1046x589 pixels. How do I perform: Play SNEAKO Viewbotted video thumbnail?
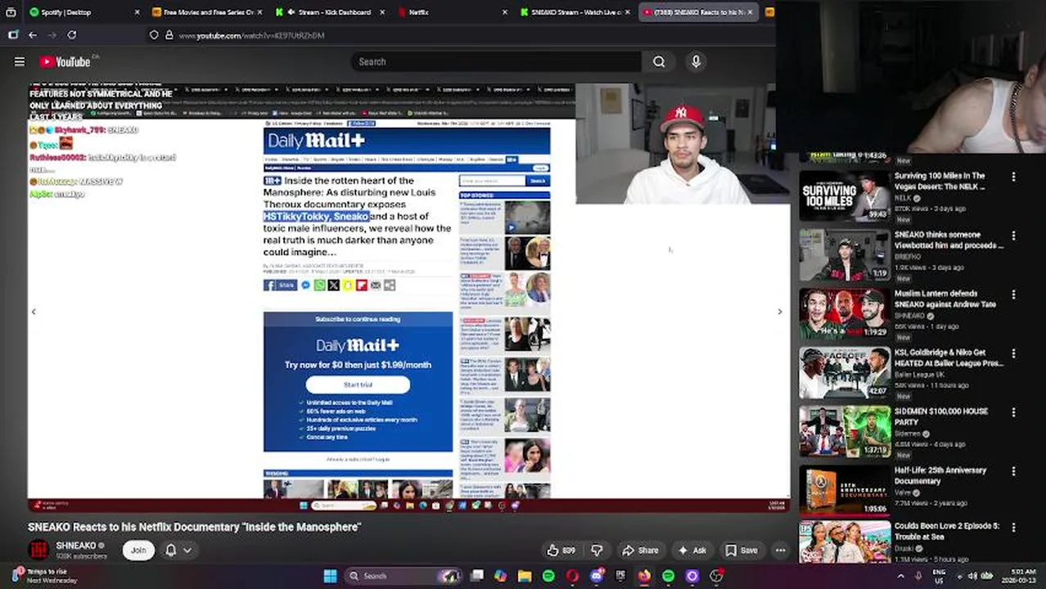[x=845, y=255]
